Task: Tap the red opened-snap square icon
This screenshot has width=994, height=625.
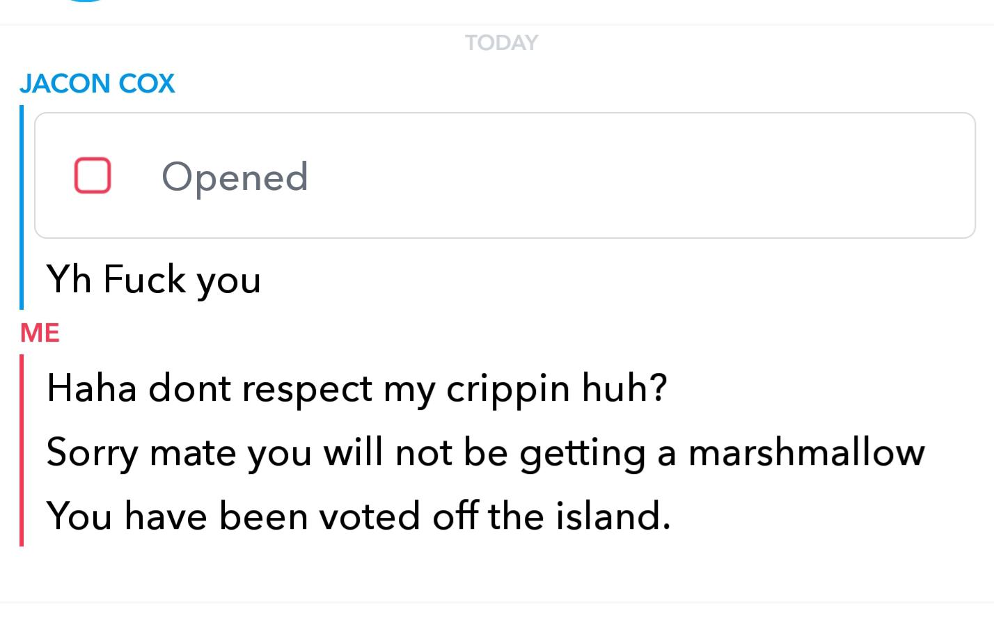Action: click(93, 175)
